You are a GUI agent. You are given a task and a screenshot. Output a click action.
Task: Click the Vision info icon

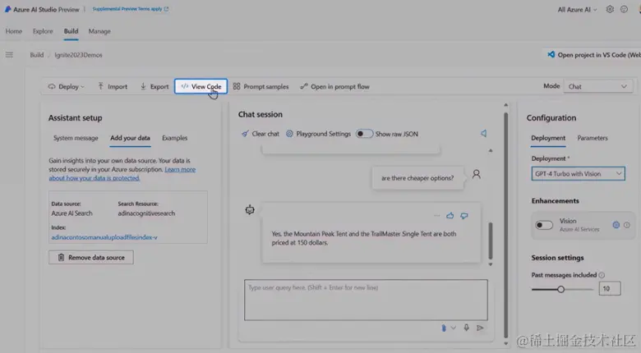[627, 225]
